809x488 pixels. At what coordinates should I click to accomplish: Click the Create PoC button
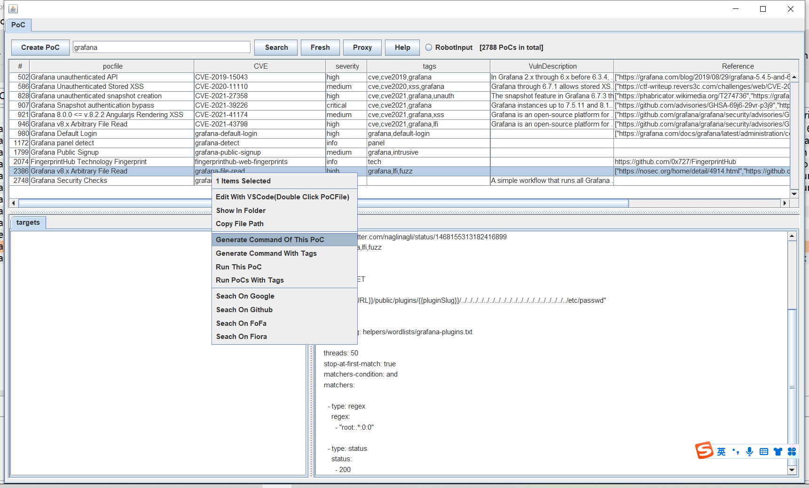coord(40,47)
